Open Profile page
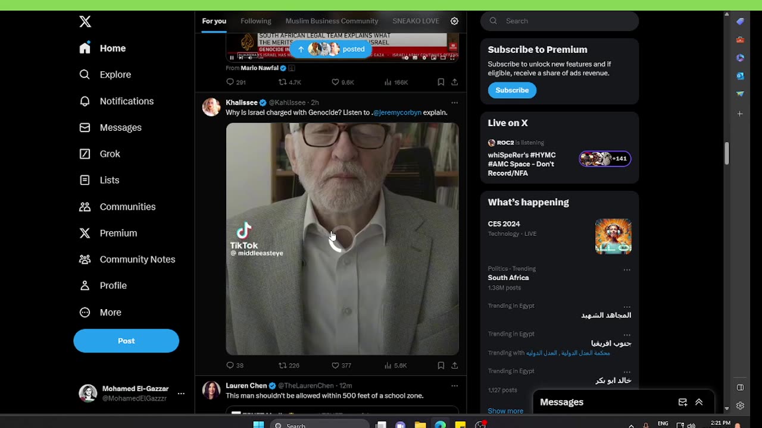762x428 pixels. 102,285
